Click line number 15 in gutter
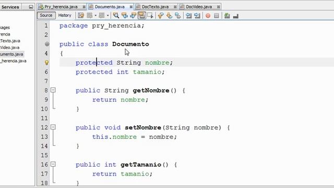 44,155
